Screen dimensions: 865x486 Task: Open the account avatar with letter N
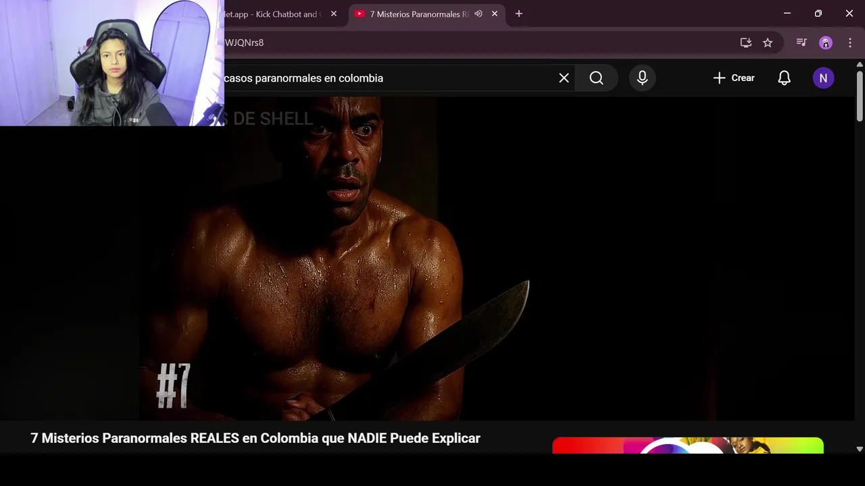[x=823, y=78]
